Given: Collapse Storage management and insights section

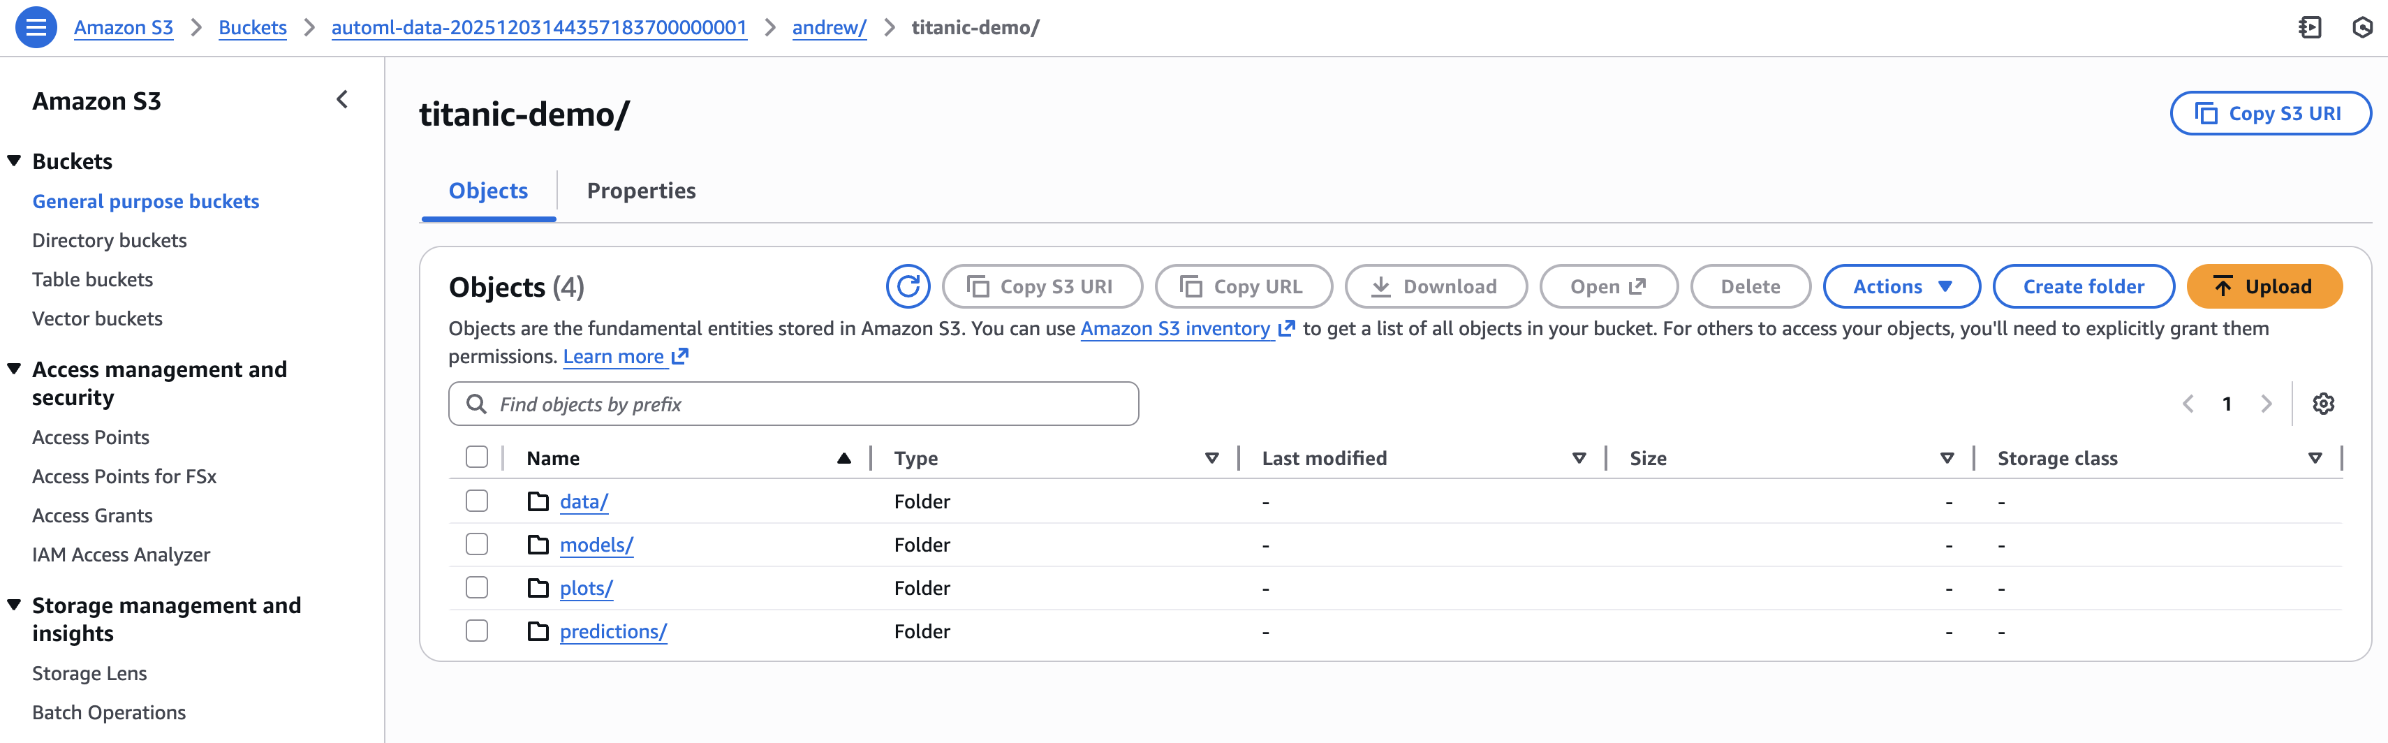Looking at the screenshot, I should [15, 605].
